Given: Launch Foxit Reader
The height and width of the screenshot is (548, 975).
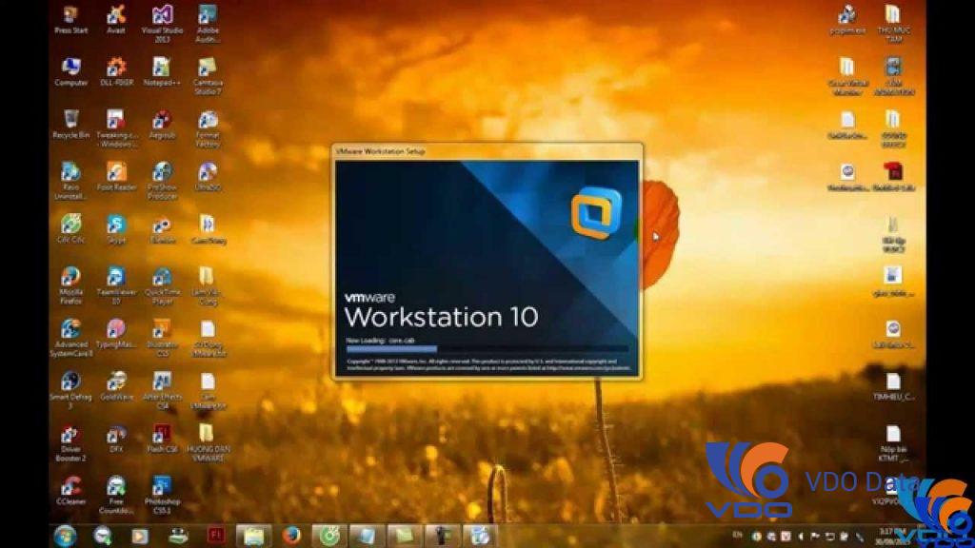Looking at the screenshot, I should pos(115,176).
